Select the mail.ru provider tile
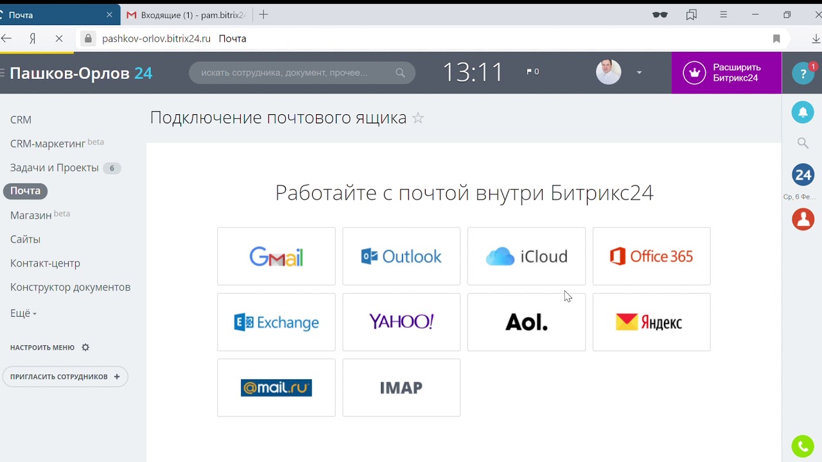The width and height of the screenshot is (822, 462). tap(276, 388)
